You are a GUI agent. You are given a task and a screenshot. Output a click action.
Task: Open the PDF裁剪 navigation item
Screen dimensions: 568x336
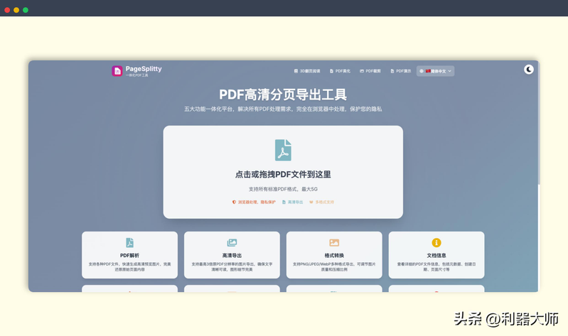pyautogui.click(x=370, y=71)
